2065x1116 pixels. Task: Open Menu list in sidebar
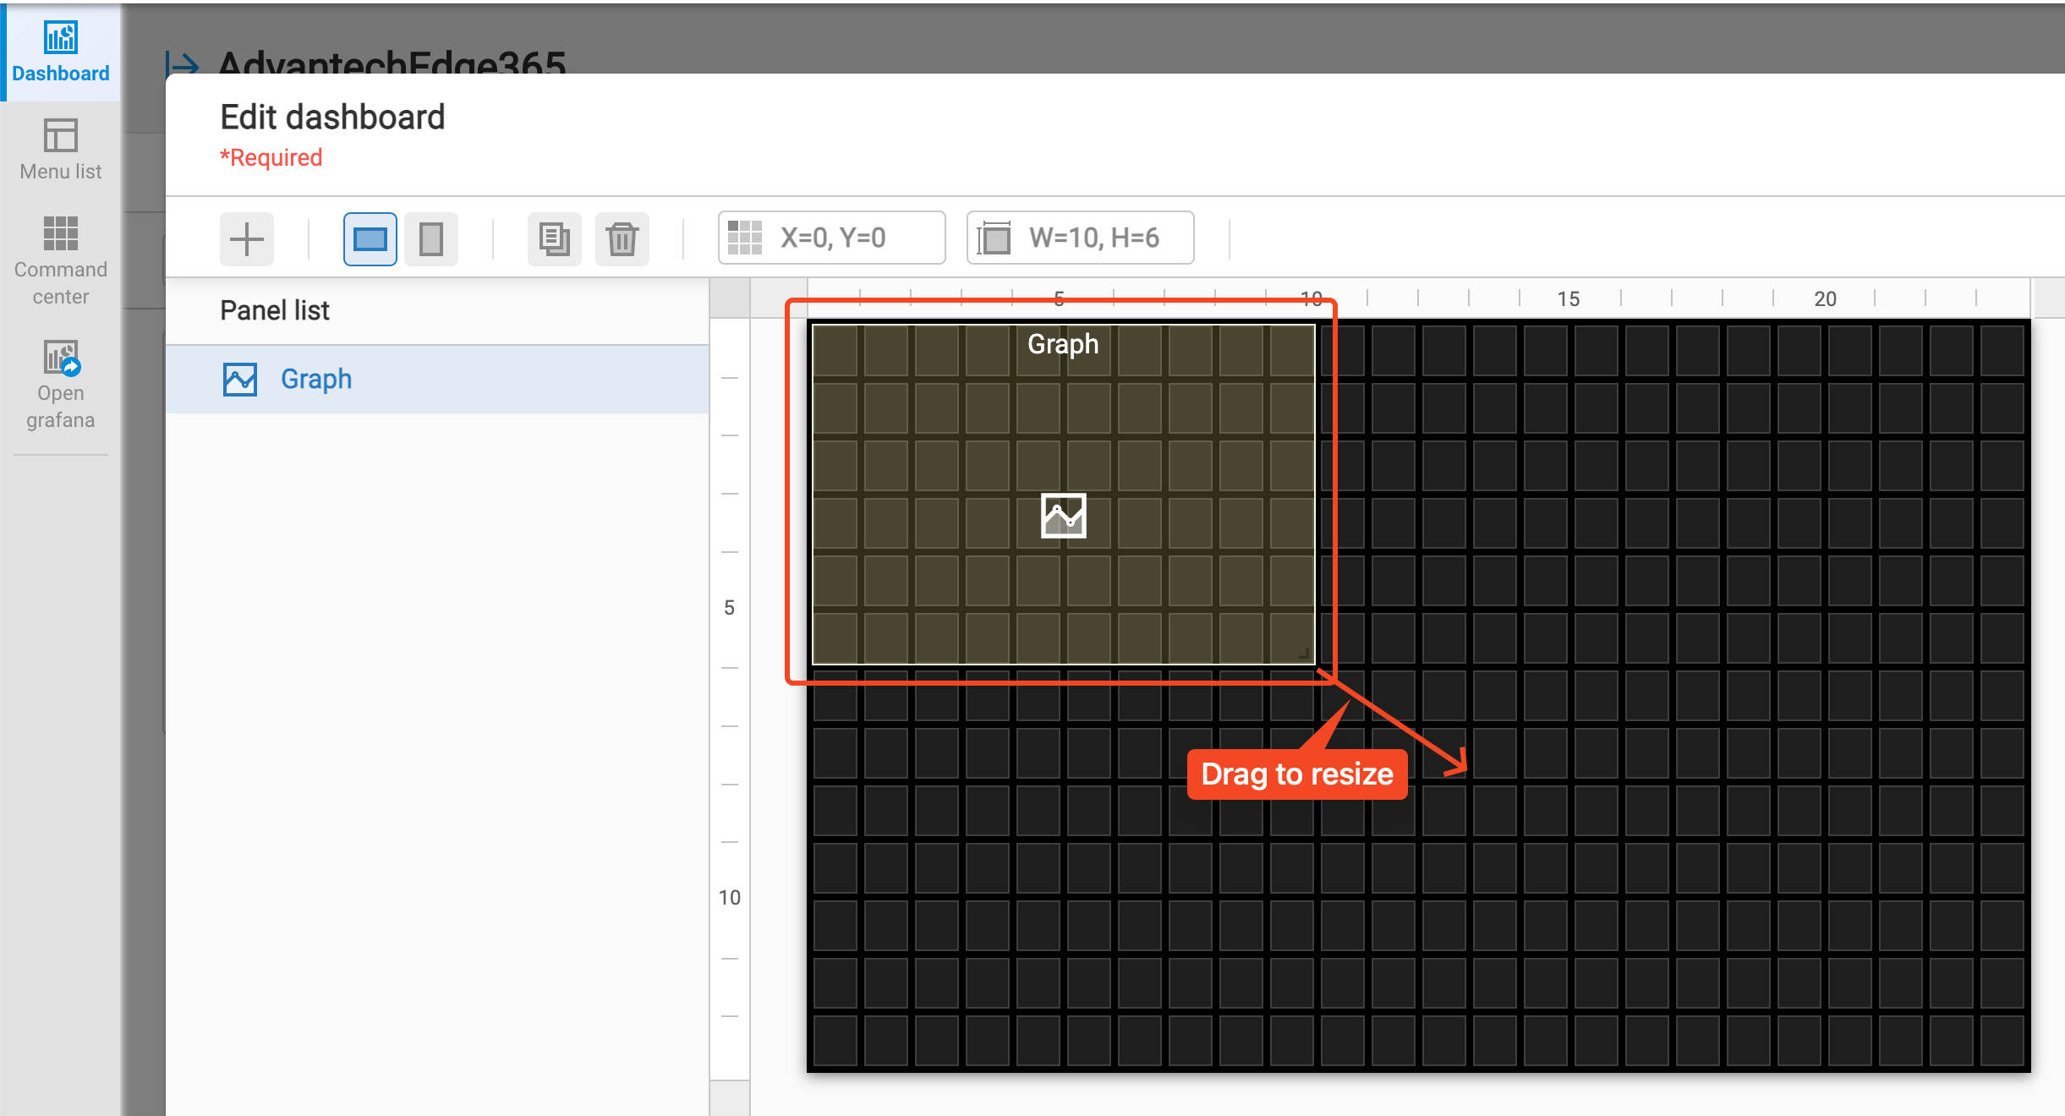point(60,150)
